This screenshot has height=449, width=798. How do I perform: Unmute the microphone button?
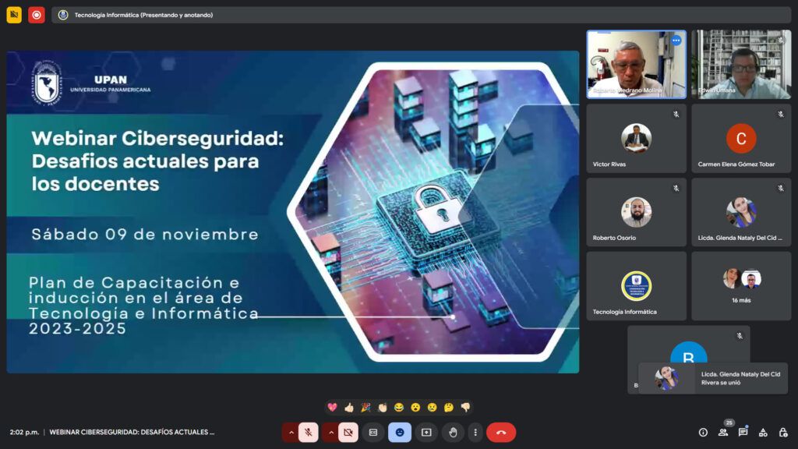click(x=308, y=432)
